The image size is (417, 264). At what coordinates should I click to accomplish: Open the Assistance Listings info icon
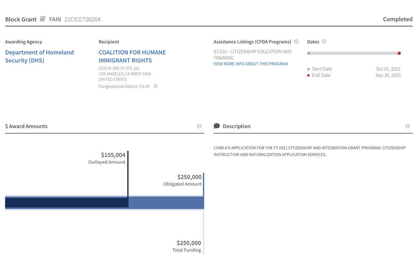(296, 42)
